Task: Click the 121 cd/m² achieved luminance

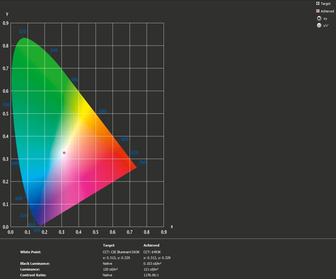Action: [x=151, y=269]
